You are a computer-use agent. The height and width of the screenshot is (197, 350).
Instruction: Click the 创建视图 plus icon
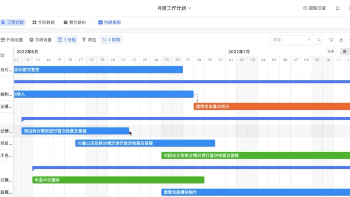[101, 22]
